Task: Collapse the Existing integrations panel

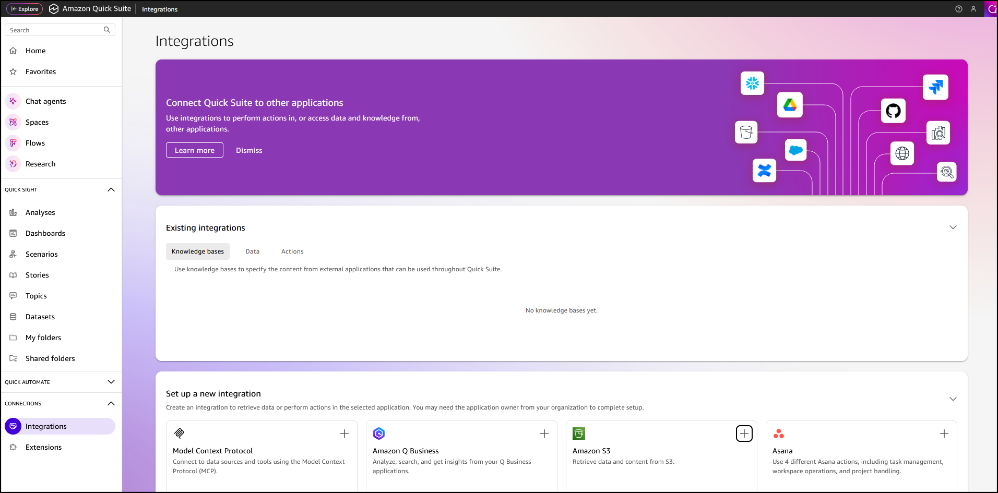Action: point(953,227)
